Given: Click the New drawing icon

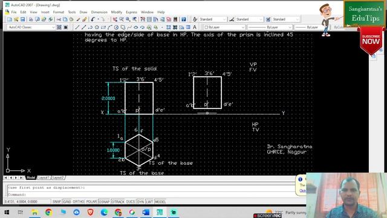Looking at the screenshot, I should coord(10,19).
